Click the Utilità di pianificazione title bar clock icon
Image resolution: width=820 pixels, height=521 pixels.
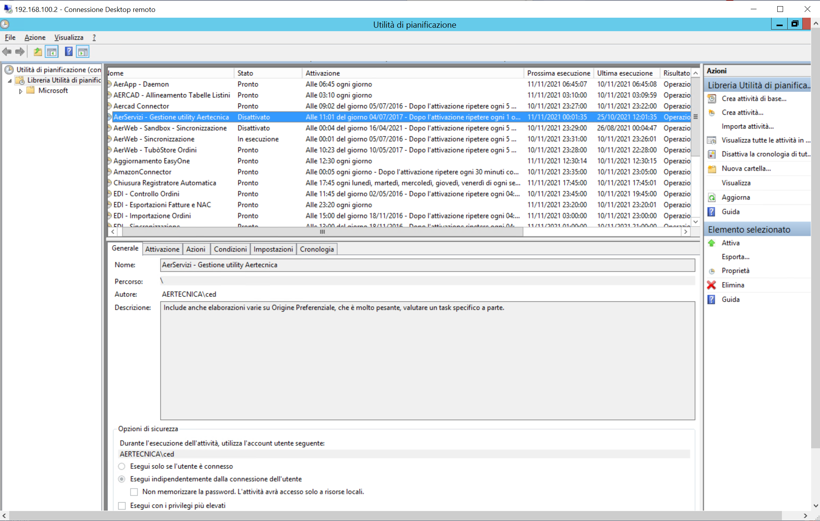[x=5, y=25]
